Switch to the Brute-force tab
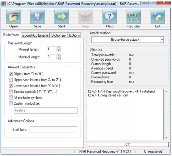The width and height of the screenshot is (172, 156). [11, 35]
